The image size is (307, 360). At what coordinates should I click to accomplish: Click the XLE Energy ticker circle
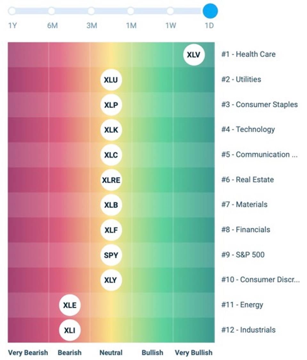click(x=70, y=305)
